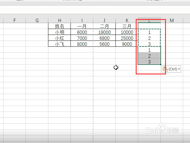
Task: Select column L header
Action: (x=149, y=20)
